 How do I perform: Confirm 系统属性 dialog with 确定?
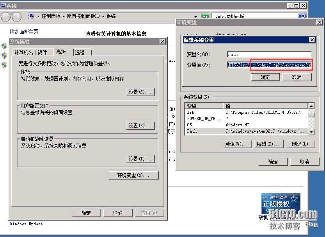(x=86, y=213)
